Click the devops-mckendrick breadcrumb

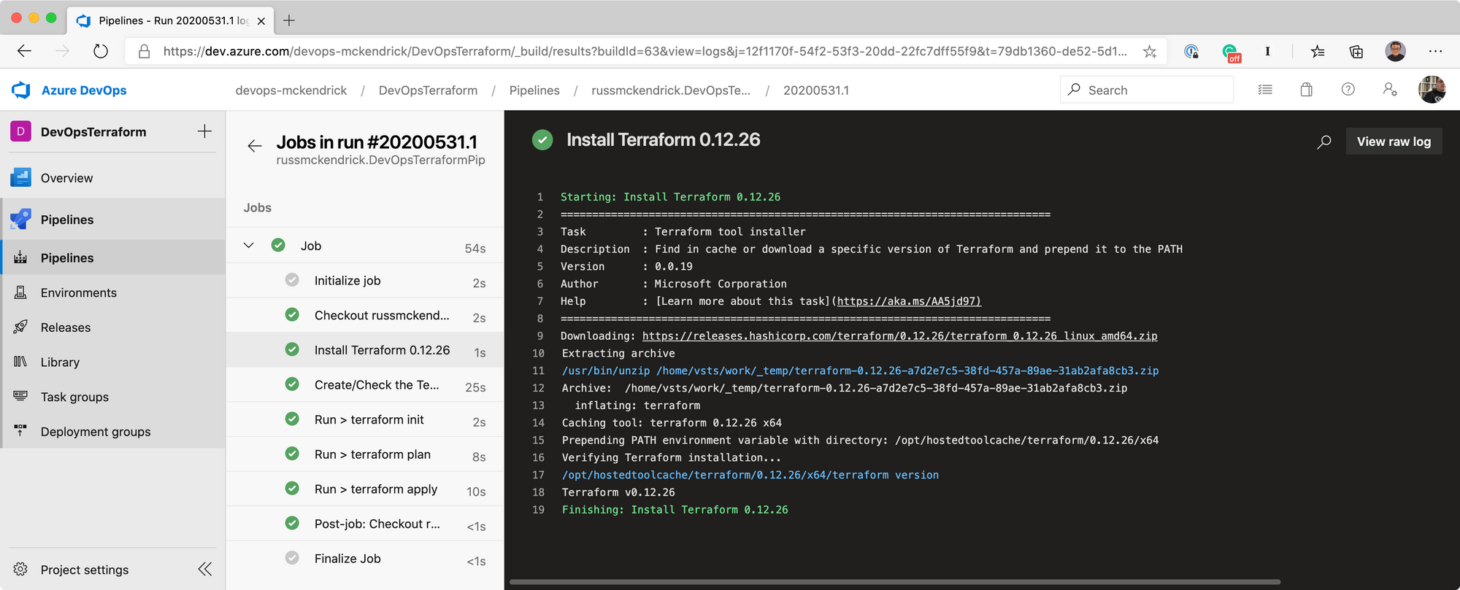pos(291,90)
